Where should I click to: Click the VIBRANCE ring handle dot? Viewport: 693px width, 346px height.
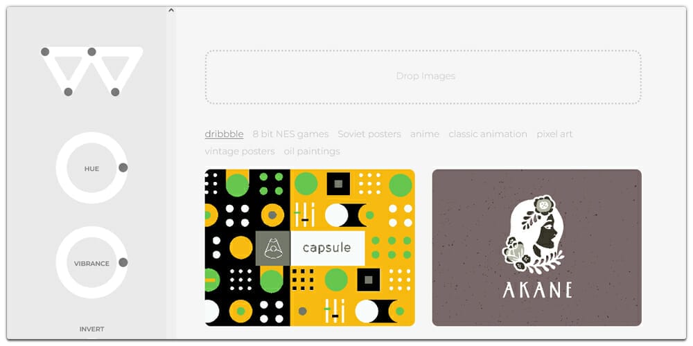pyautogui.click(x=123, y=262)
